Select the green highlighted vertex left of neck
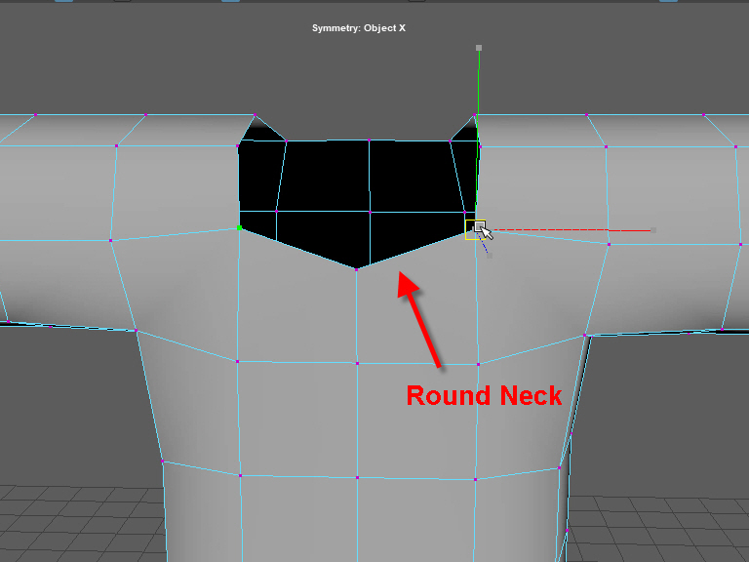The height and width of the screenshot is (562, 749). [240, 227]
